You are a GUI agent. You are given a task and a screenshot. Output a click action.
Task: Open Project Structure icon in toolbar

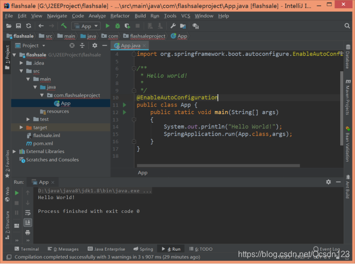[183, 26]
